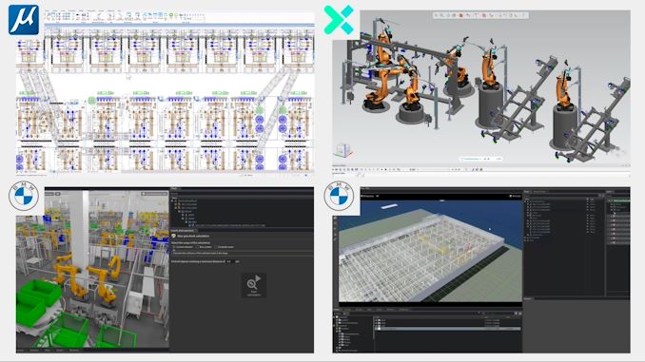Select the Content tab below the building viewport
Viewport: 645px width, 362px height.
click(338, 310)
